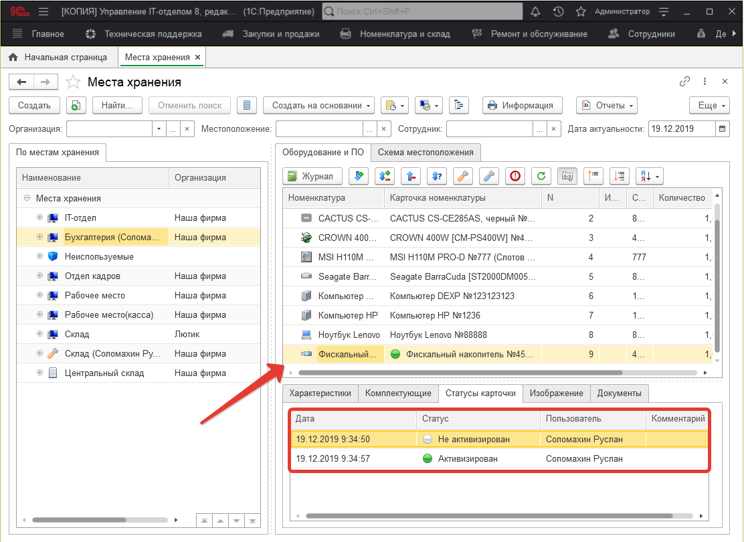Click the blue wrench maintenance icon

(x=489, y=176)
